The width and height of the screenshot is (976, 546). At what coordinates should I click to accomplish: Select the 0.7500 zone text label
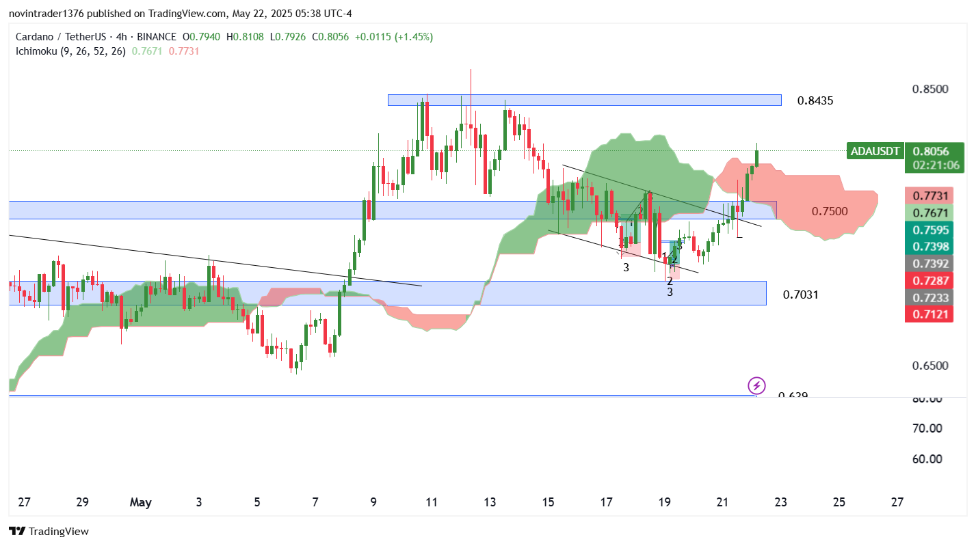(x=830, y=211)
